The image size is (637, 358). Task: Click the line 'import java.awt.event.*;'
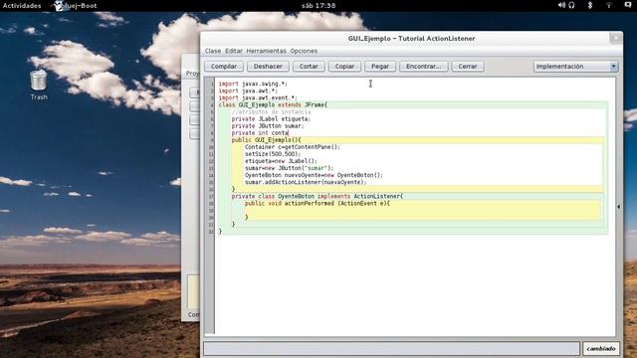pos(258,97)
